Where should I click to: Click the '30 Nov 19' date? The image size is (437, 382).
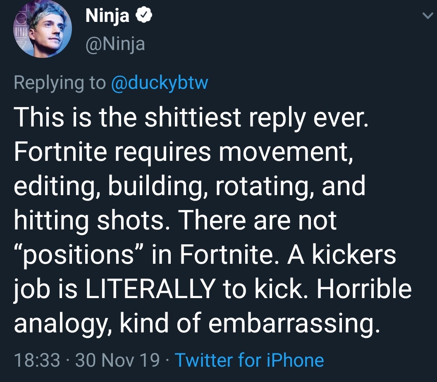tap(118, 360)
